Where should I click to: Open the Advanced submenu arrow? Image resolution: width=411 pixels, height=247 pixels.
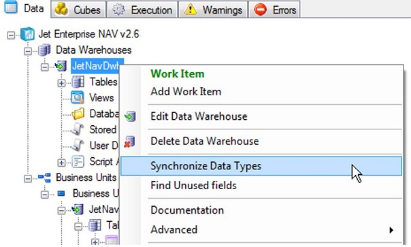[x=391, y=230]
